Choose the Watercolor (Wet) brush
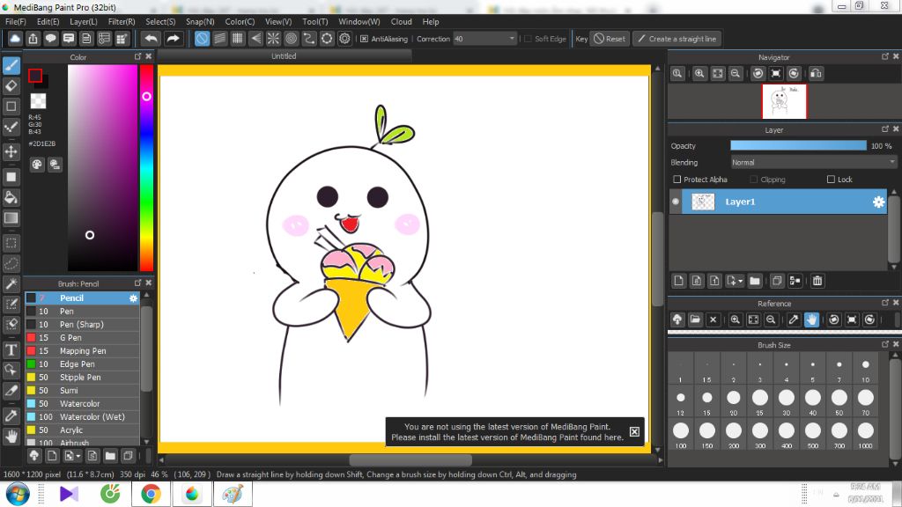 coord(82,416)
